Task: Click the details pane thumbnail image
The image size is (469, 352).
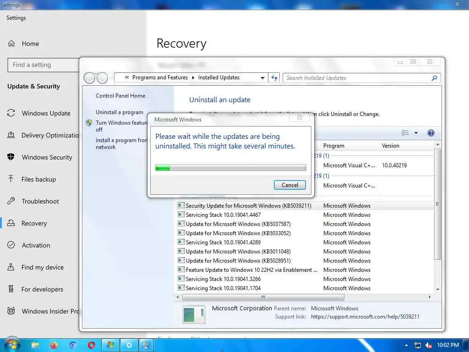Action: [x=194, y=314]
